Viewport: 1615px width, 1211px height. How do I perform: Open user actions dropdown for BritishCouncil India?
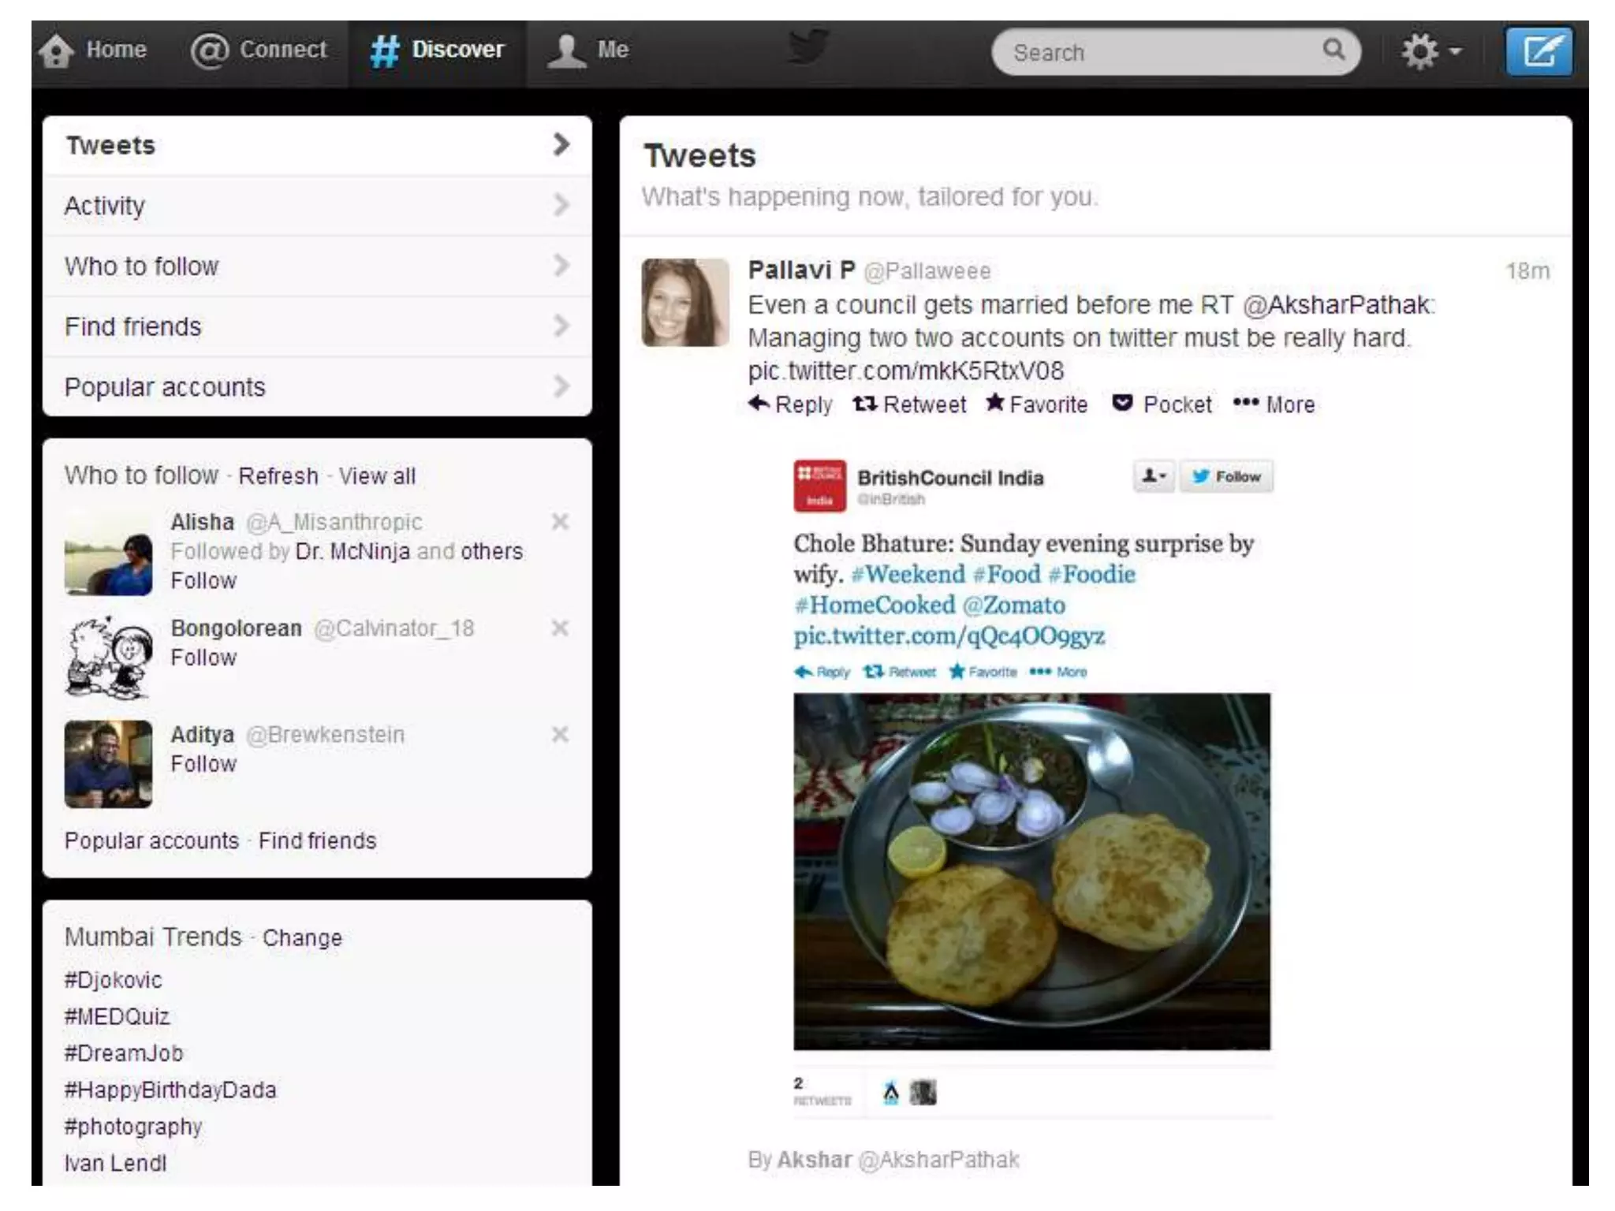coord(1154,476)
